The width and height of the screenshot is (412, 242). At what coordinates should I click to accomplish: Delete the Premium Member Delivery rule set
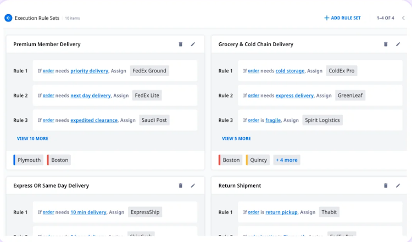coord(180,44)
